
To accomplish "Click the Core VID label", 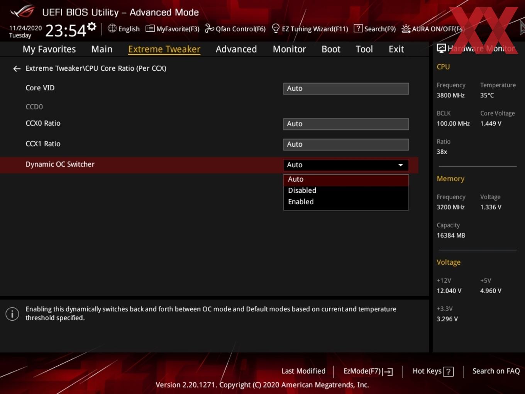I will [40, 88].
